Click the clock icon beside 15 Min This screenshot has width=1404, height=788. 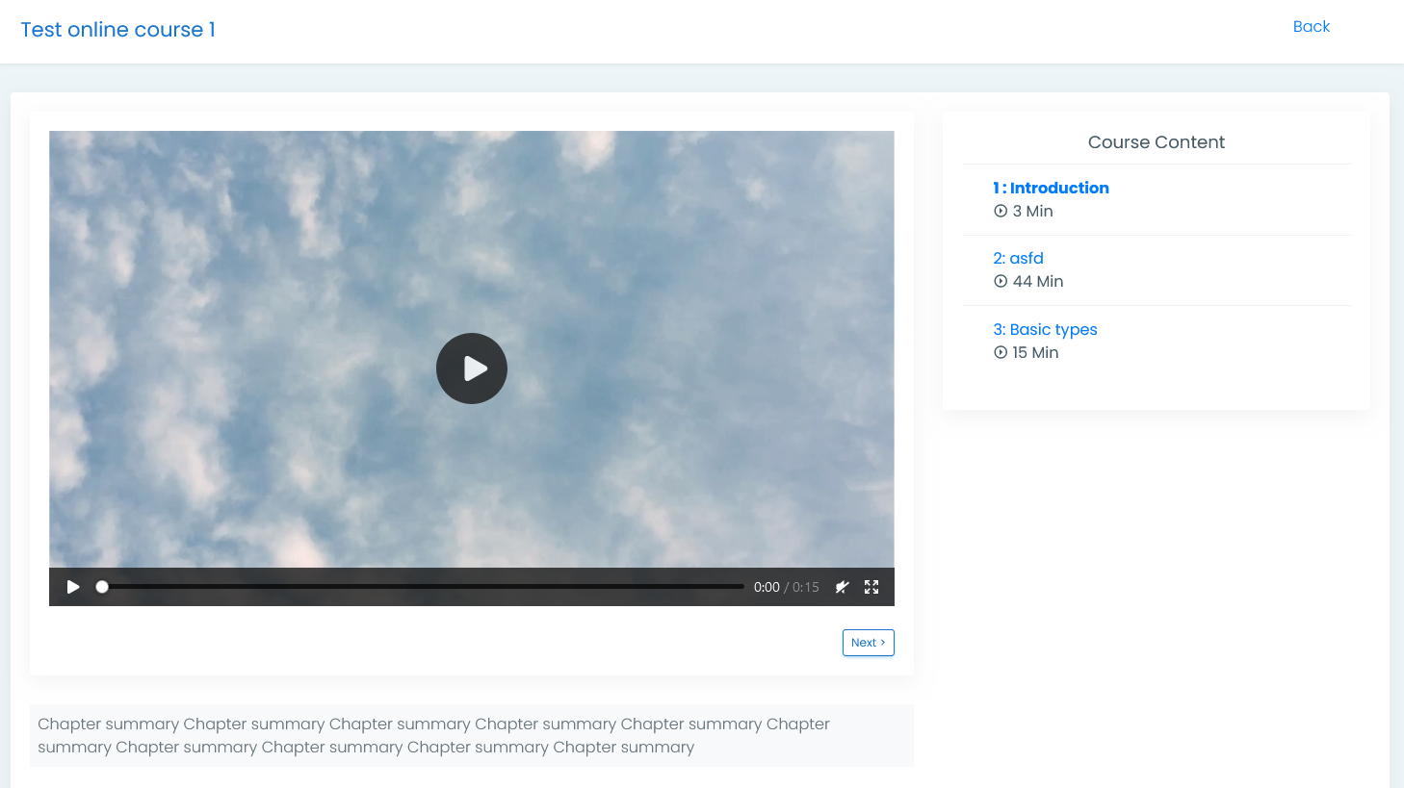[x=1001, y=352]
